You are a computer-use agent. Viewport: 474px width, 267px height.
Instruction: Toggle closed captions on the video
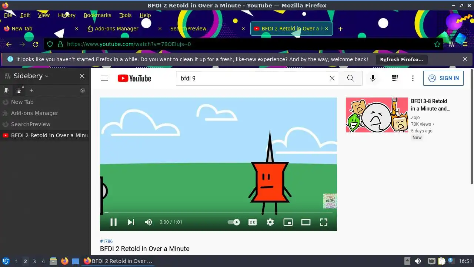(253, 222)
